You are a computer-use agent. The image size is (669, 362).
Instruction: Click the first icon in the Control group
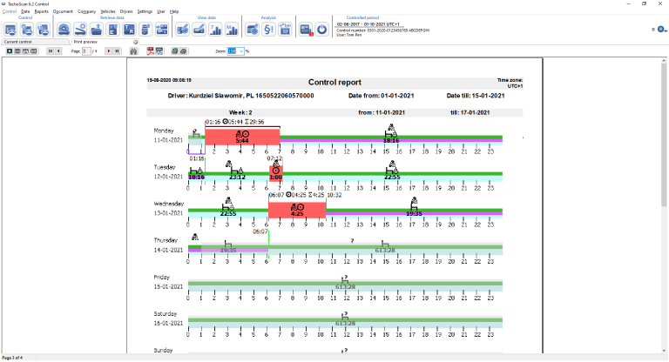(11, 29)
